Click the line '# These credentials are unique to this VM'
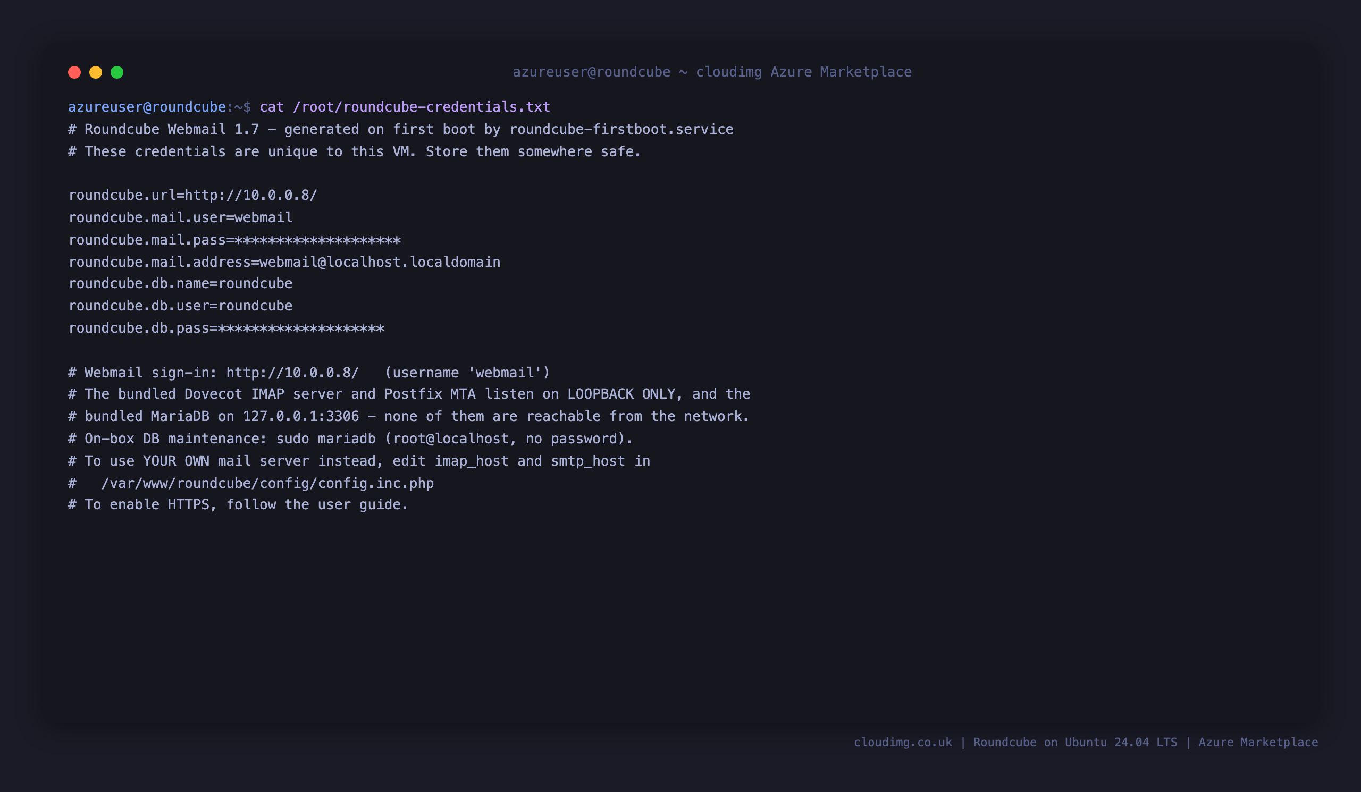Viewport: 1361px width, 792px height. pos(354,151)
